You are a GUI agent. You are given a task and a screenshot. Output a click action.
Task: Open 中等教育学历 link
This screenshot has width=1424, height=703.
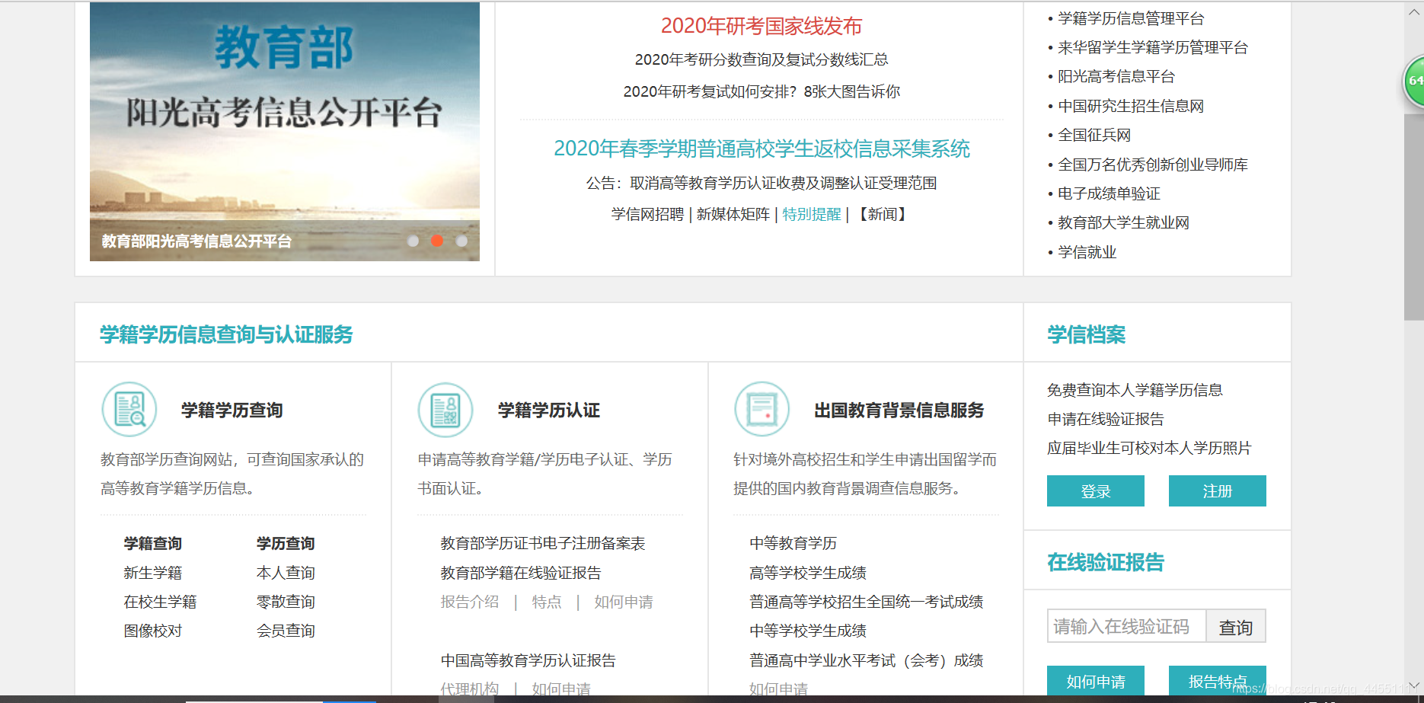pos(793,543)
